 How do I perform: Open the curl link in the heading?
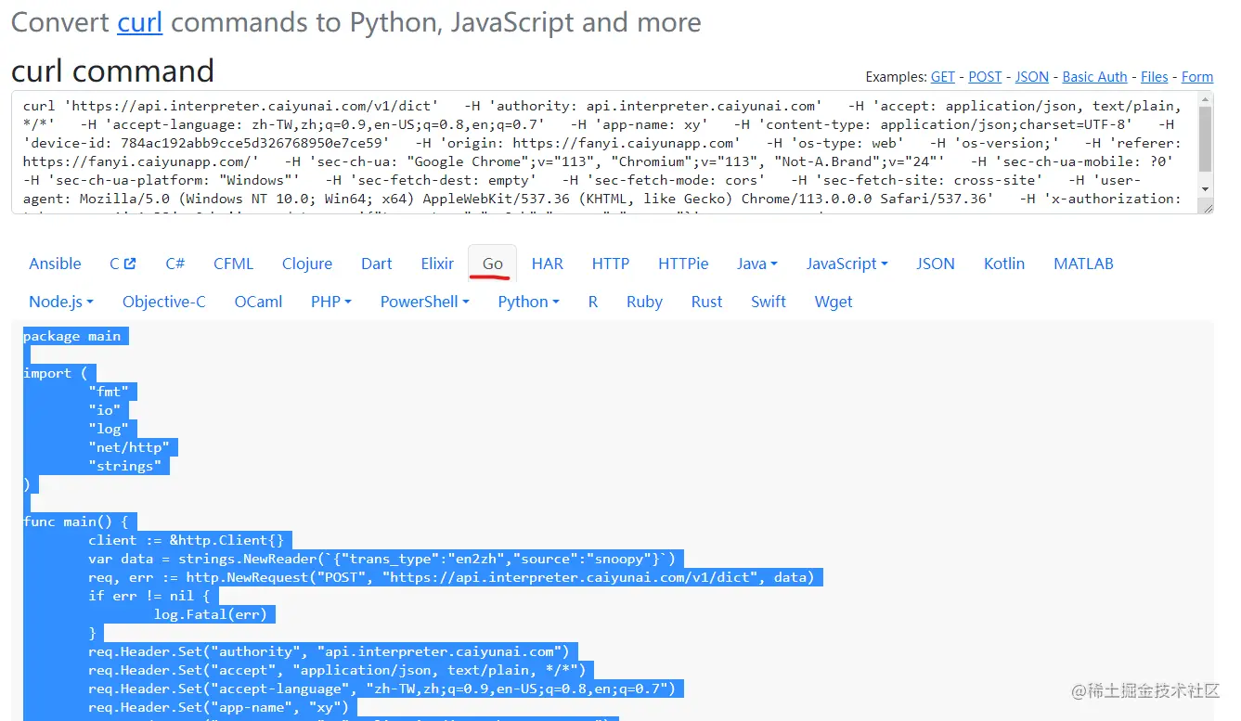(x=140, y=21)
